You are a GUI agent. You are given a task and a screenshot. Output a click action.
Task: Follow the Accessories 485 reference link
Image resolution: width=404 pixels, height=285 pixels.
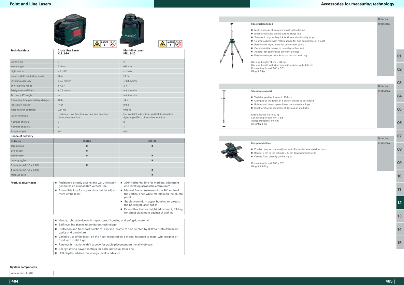click(22, 273)
